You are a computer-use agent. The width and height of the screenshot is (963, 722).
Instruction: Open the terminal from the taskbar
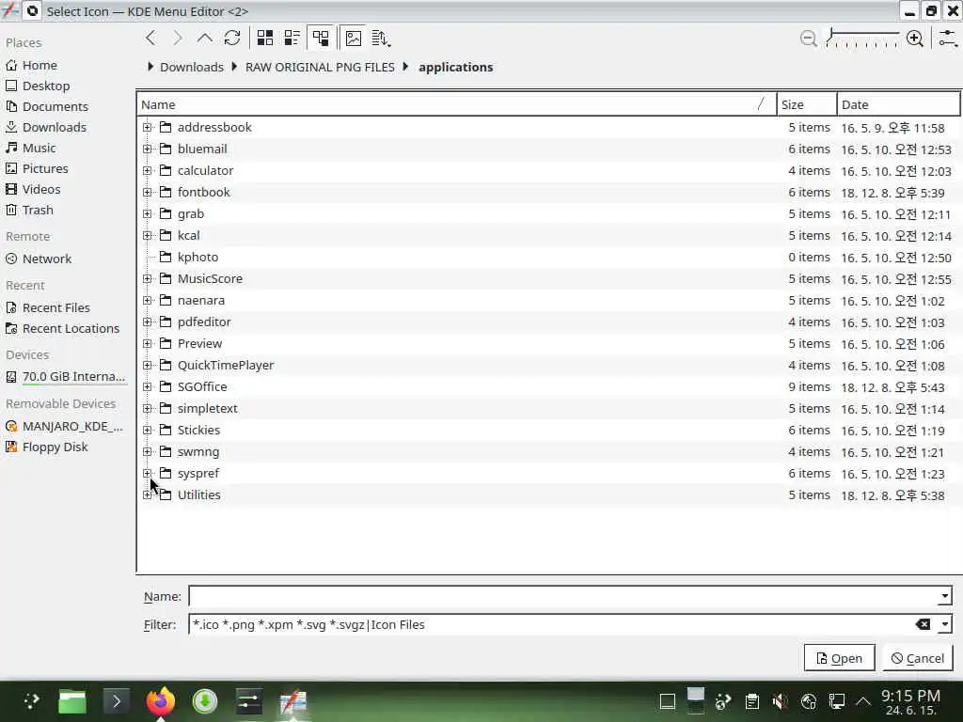click(116, 701)
